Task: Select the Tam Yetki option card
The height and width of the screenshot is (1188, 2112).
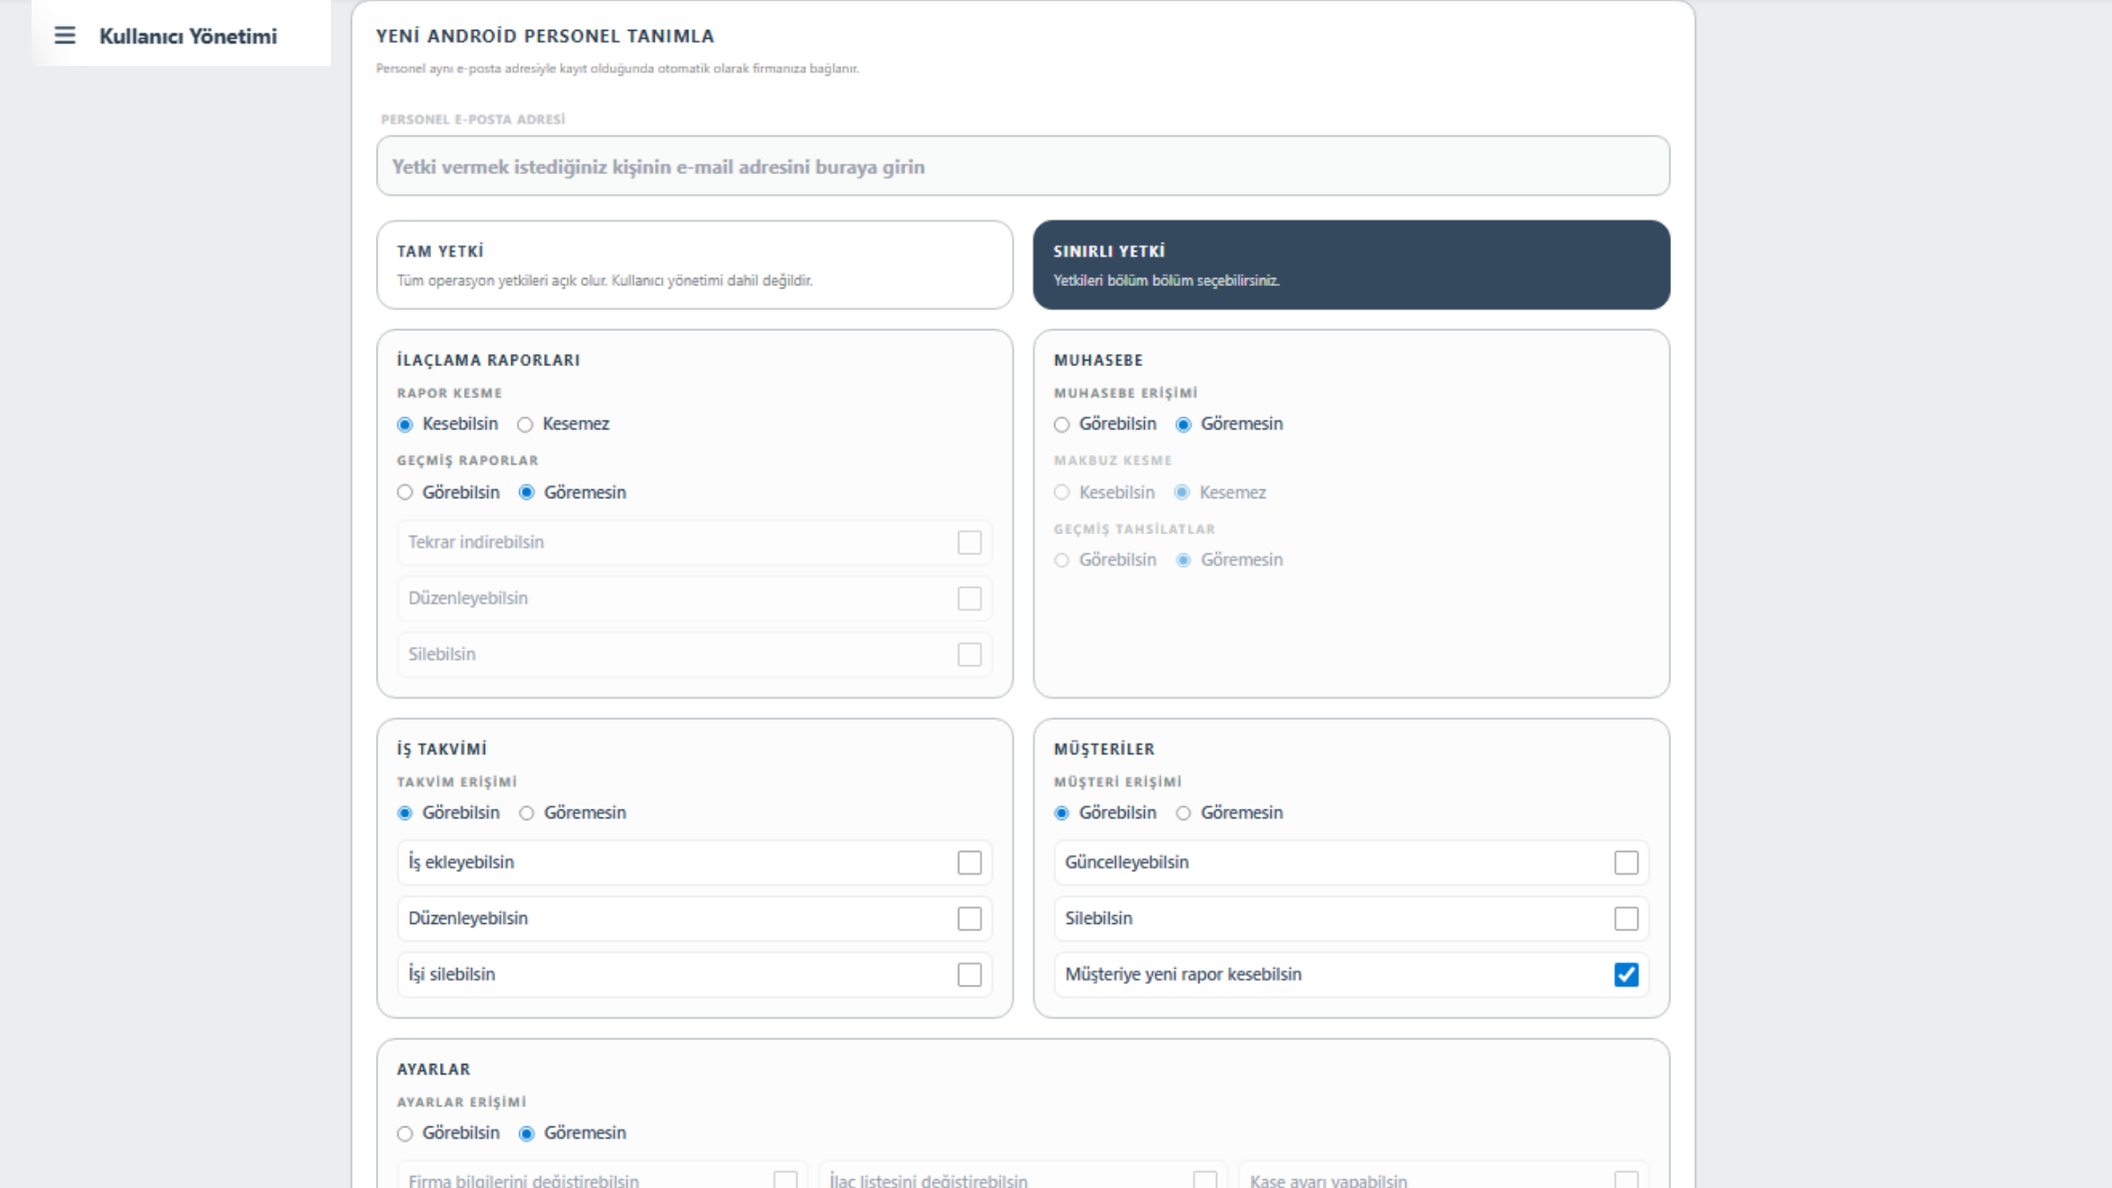Action: click(x=694, y=264)
